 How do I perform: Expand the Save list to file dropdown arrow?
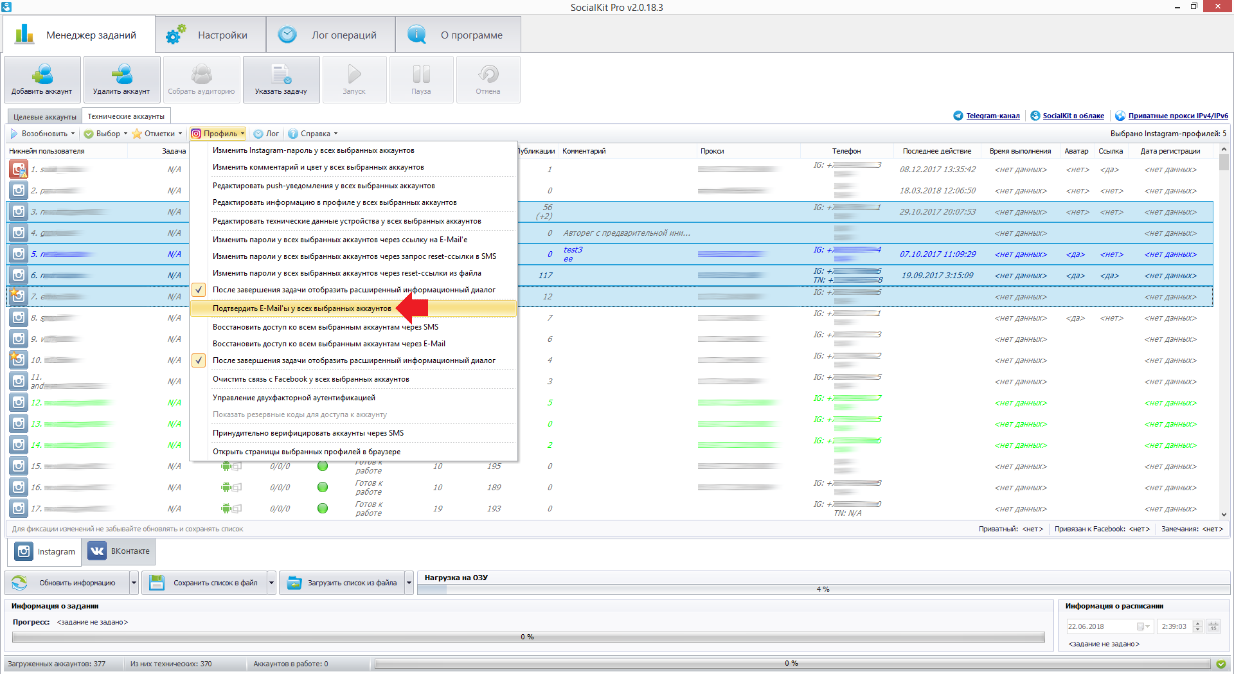(271, 583)
